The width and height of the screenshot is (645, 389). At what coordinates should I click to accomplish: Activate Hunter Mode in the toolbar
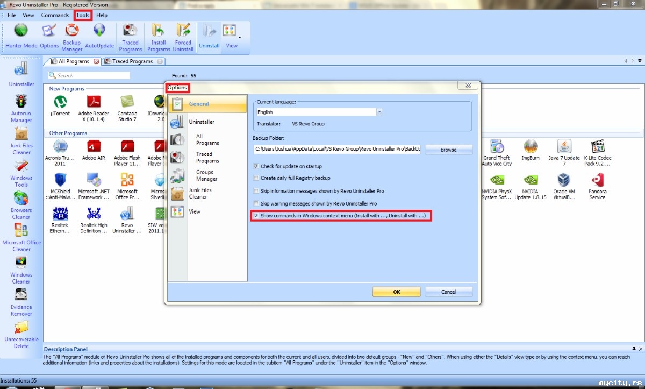[21, 37]
